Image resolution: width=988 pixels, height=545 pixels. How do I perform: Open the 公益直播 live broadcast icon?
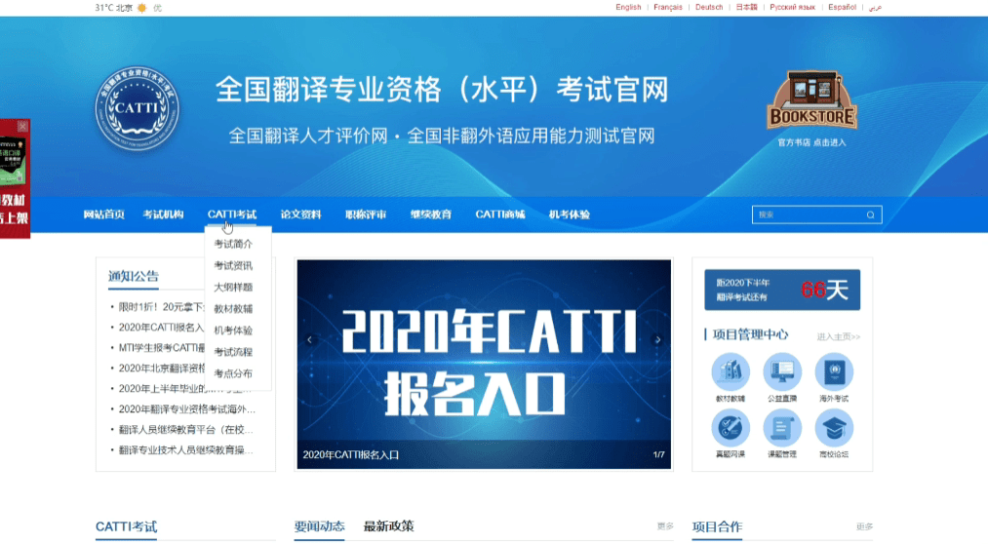pos(782,371)
